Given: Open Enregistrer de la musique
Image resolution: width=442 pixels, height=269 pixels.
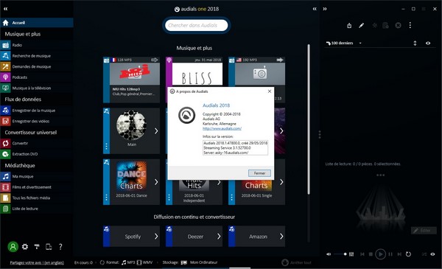Looking at the screenshot, I should point(37,111).
